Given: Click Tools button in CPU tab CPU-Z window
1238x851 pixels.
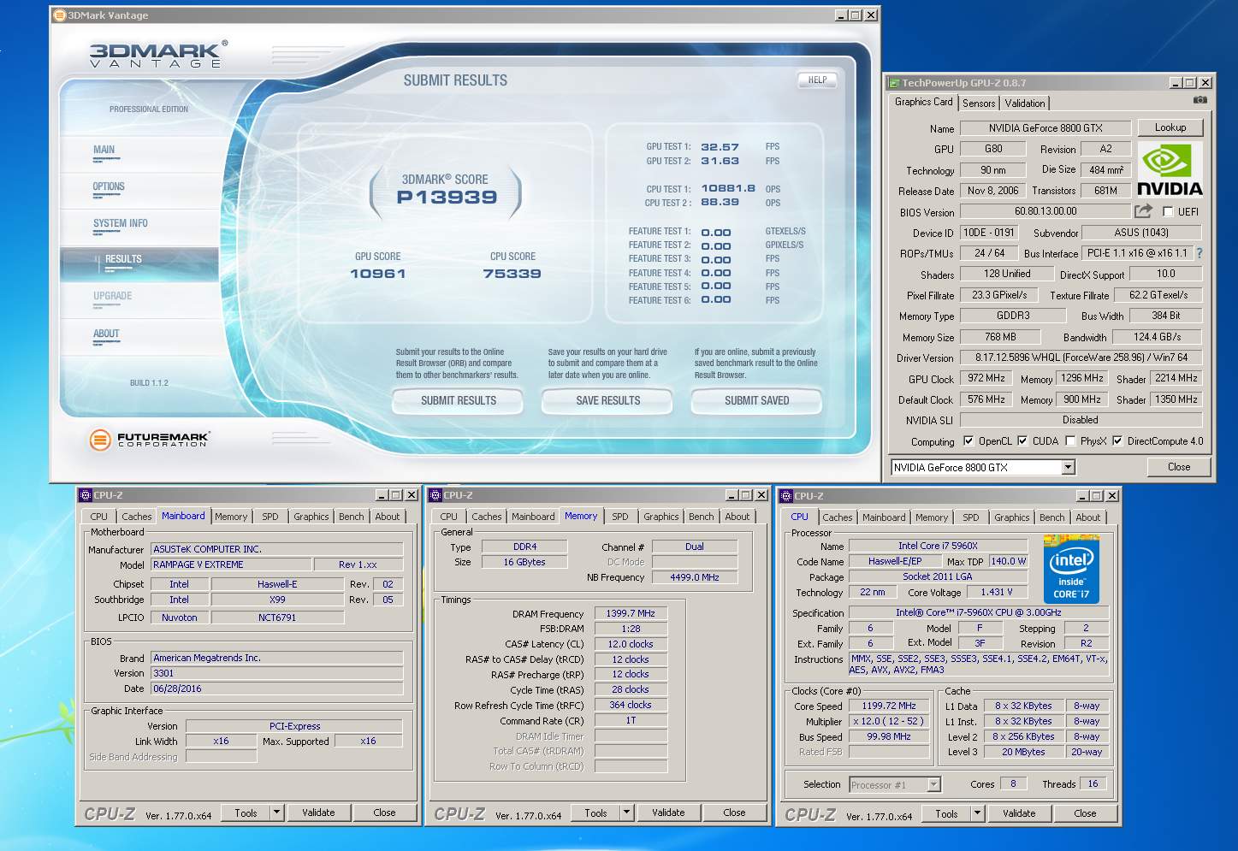Looking at the screenshot, I should 946,813.
